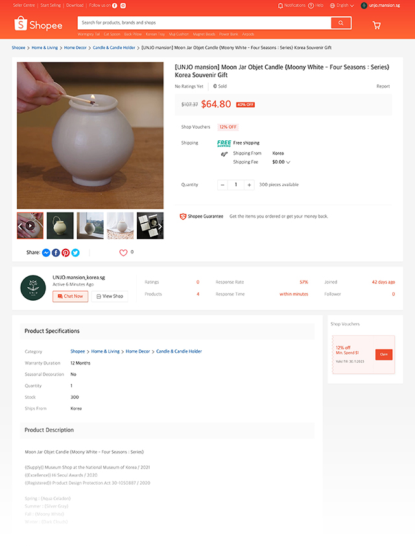The width and height of the screenshot is (415, 549).
Task: Share product via Facebook Messenger
Action: pyautogui.click(x=46, y=253)
